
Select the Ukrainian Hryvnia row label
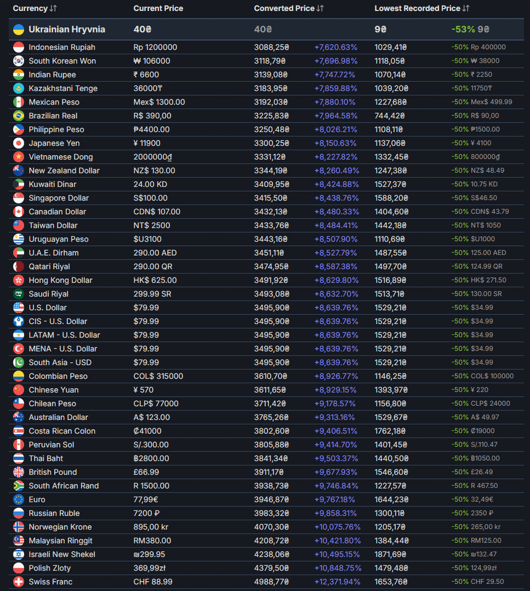click(x=67, y=29)
